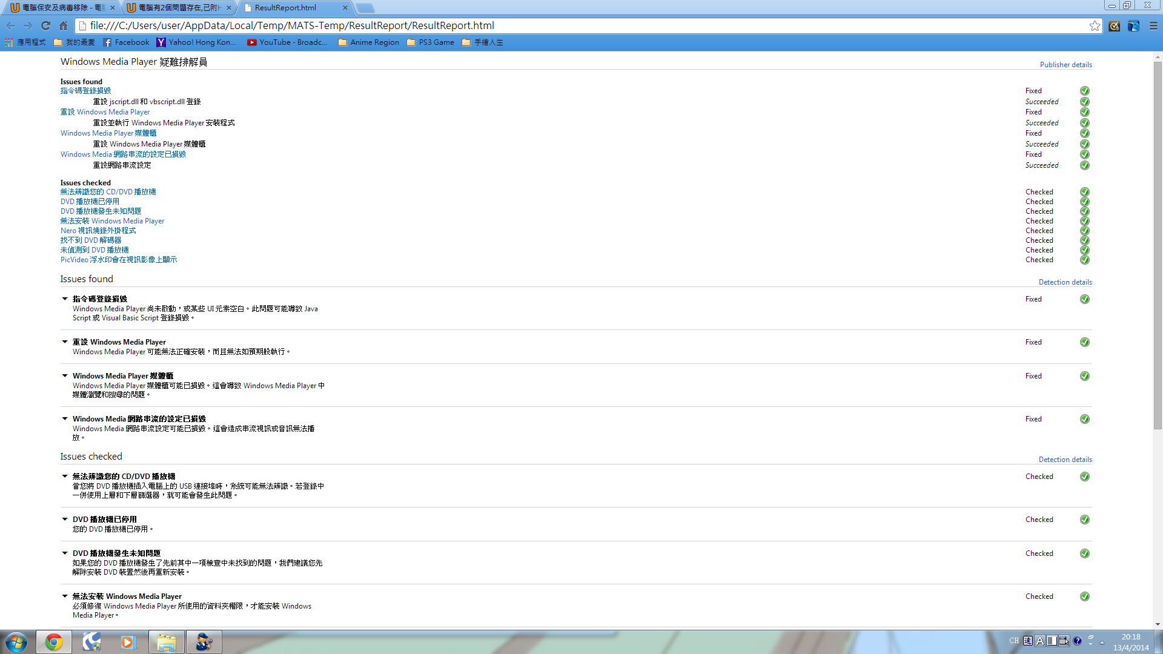Show hidden tray icons arrow
1163x654 pixels.
point(1102,642)
